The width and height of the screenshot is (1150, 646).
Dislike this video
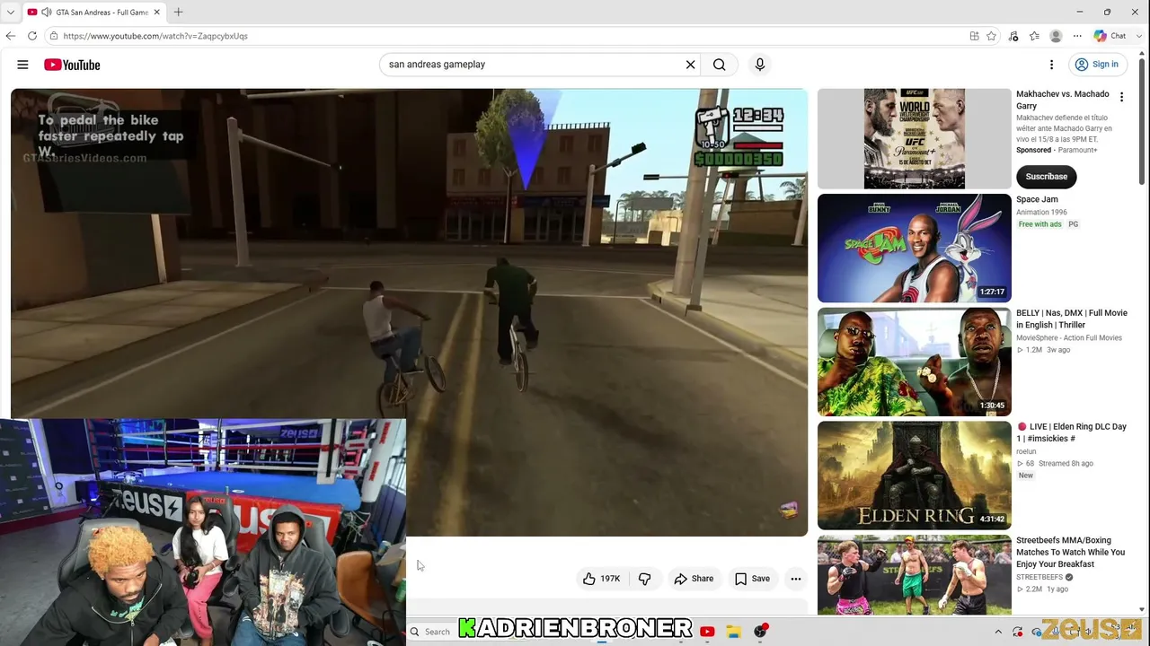point(644,579)
